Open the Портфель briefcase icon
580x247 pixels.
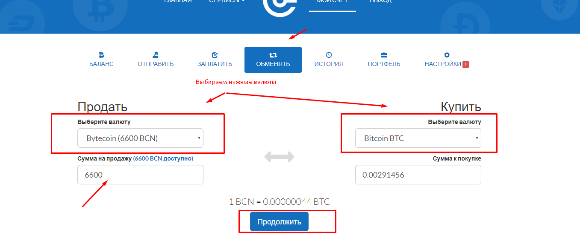(384, 55)
